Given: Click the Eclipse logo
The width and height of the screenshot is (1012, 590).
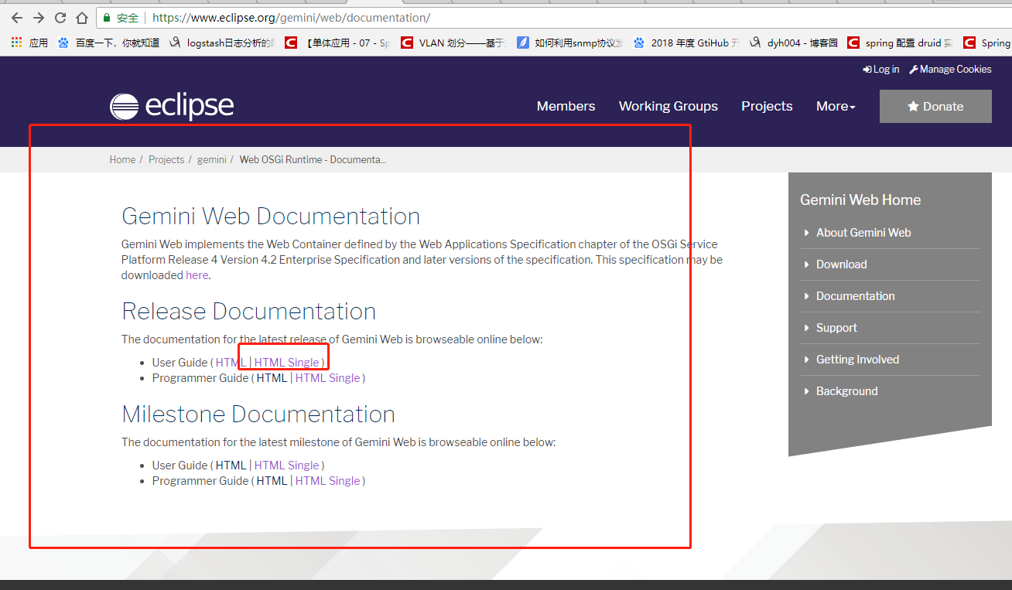Looking at the screenshot, I should (x=172, y=106).
